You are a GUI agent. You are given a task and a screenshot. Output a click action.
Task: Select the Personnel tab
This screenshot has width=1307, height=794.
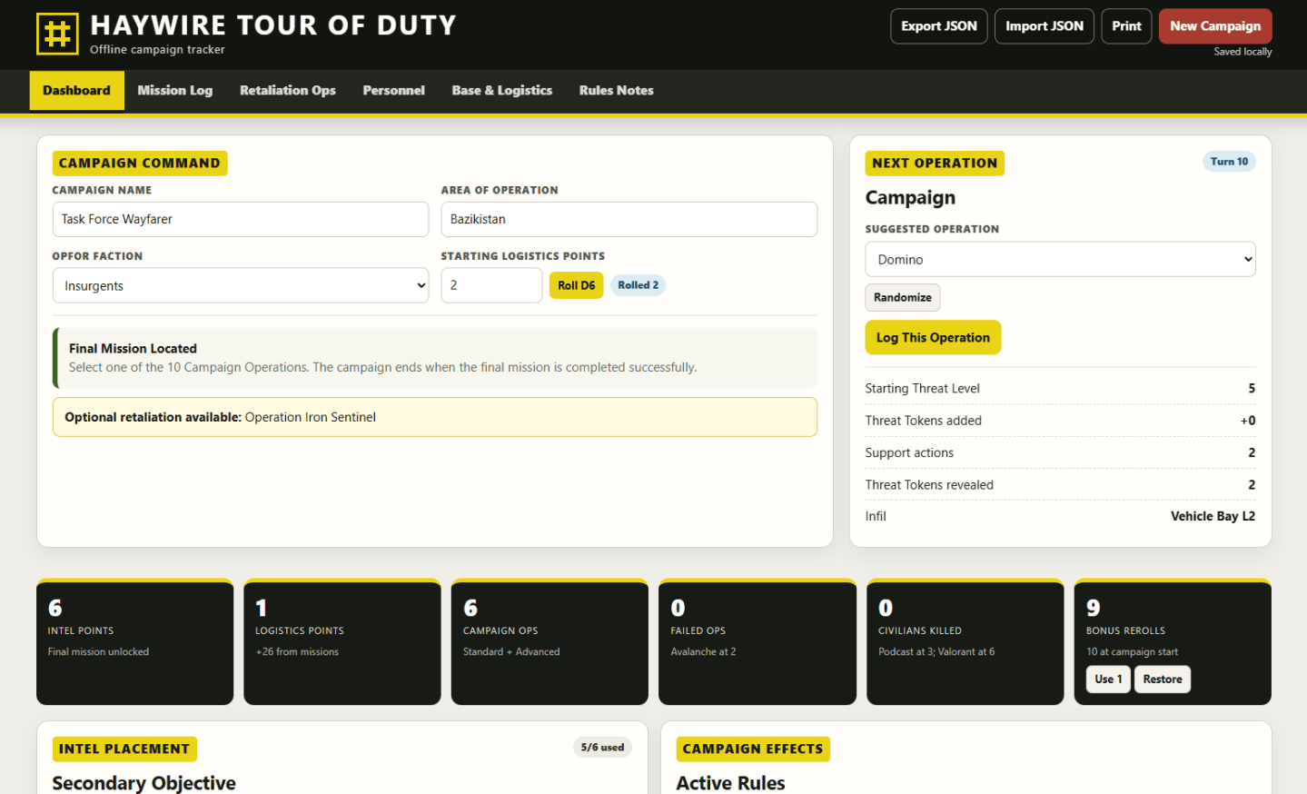[393, 90]
